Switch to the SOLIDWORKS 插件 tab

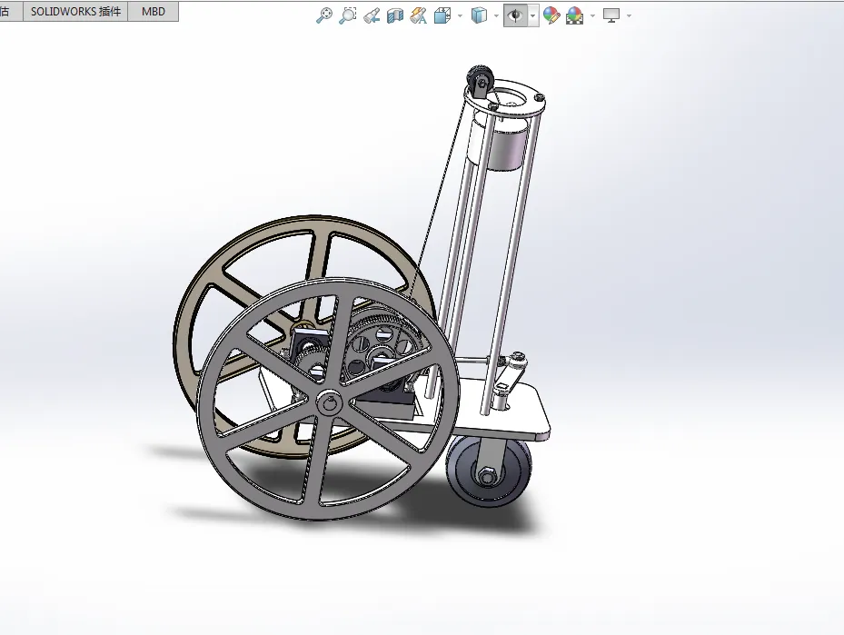point(75,12)
